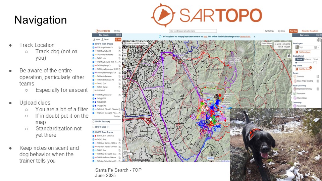Open the profile icon for T44-K9 Kona
322x181 pixels.
pos(119,150)
